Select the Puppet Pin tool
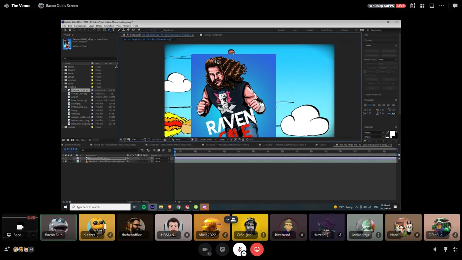Viewport: 462px width, 260px height. [x=139, y=30]
